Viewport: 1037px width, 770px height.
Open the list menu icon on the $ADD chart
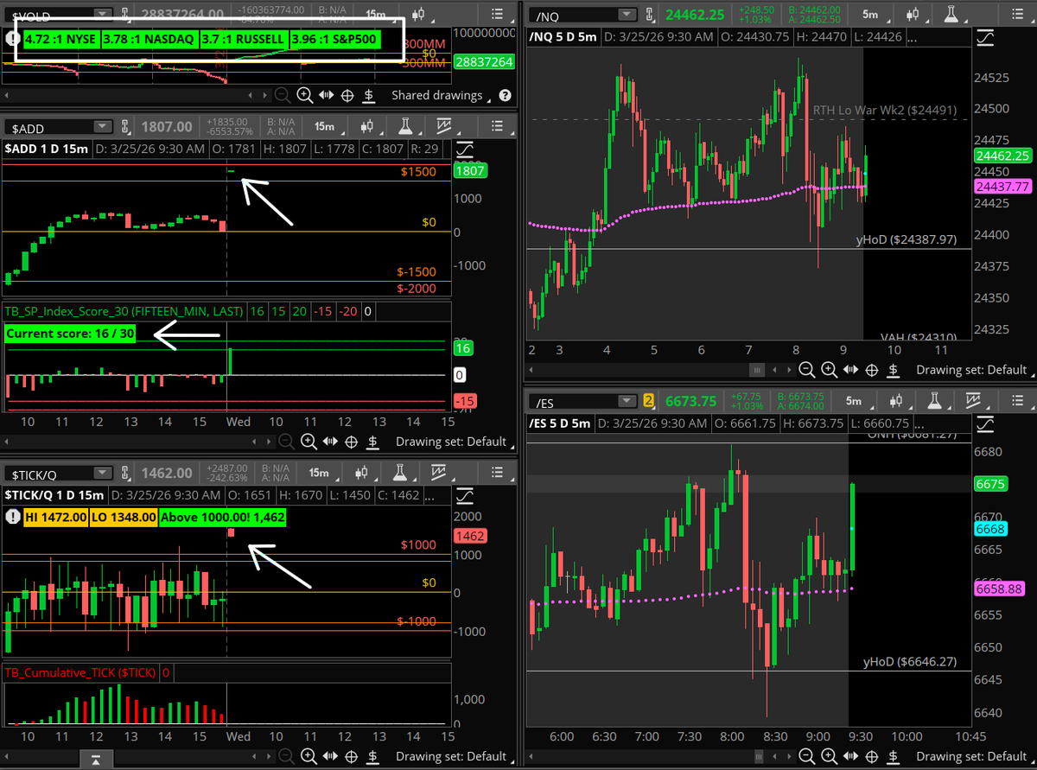(x=496, y=127)
